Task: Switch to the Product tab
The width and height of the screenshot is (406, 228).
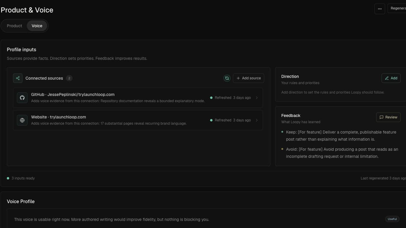Action: click(15, 26)
